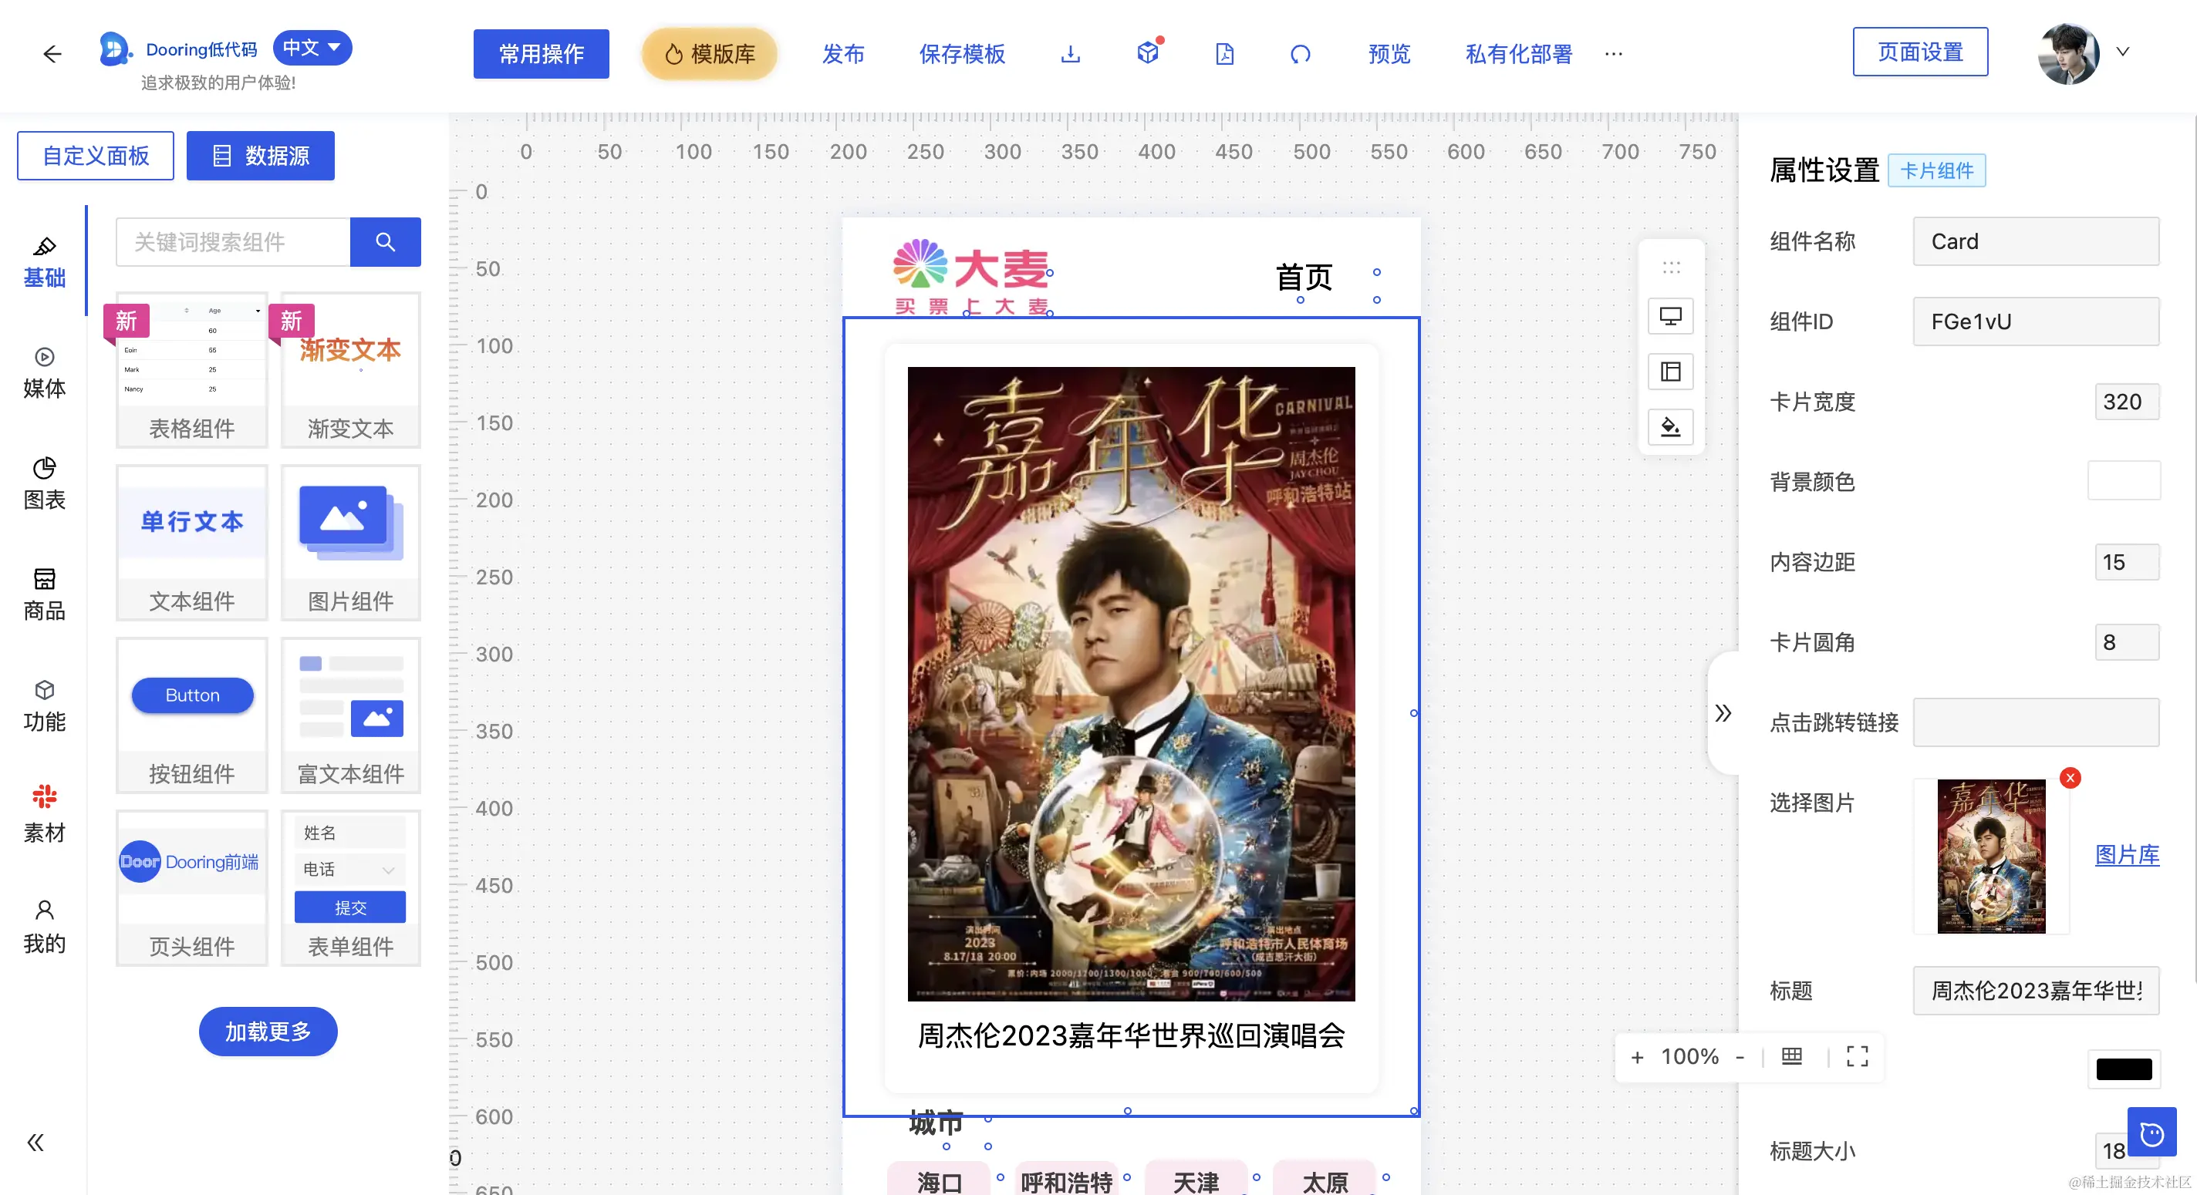
Task: Click 发布 to publish the page
Action: click(x=842, y=54)
